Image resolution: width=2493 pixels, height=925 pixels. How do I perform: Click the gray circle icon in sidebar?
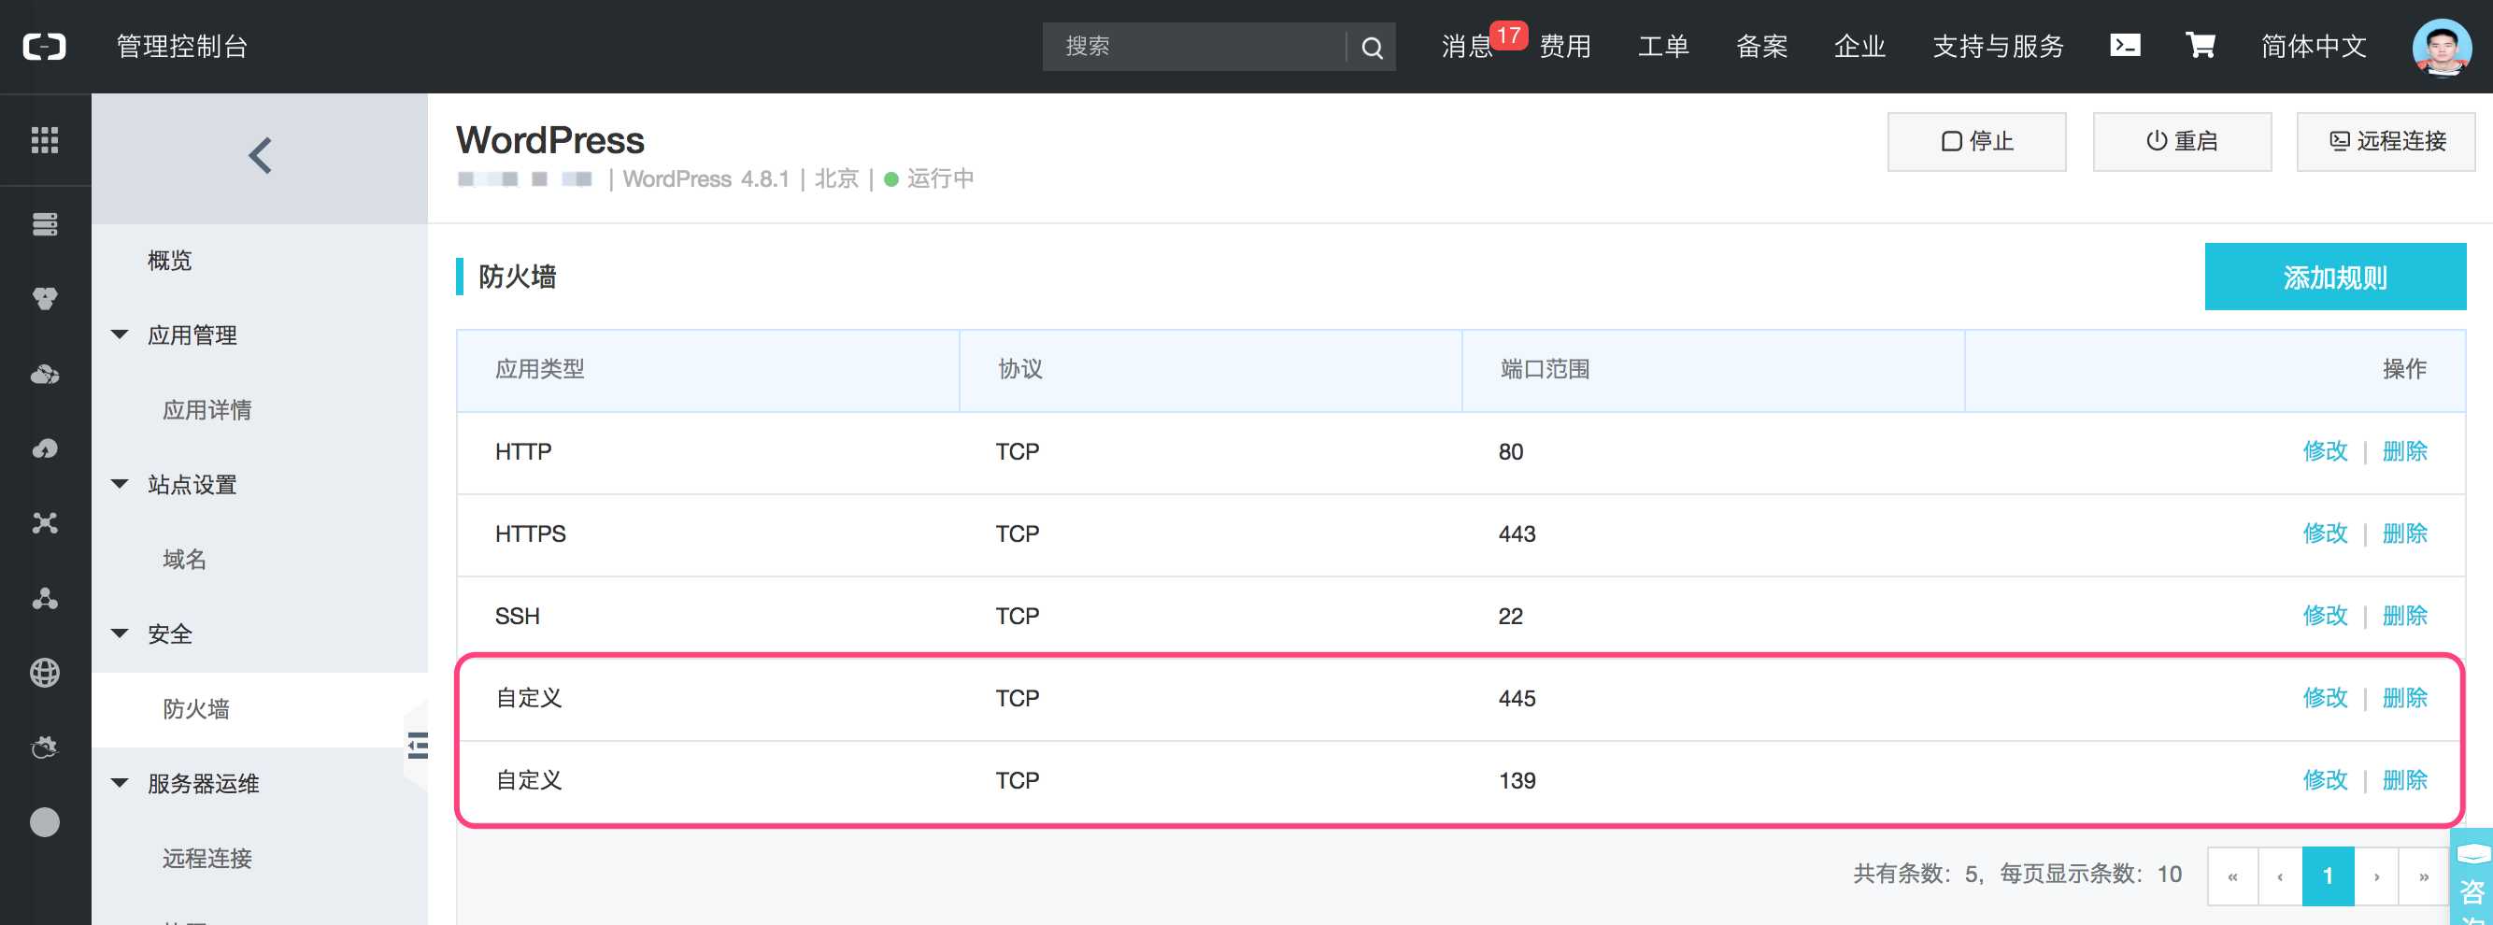click(45, 822)
